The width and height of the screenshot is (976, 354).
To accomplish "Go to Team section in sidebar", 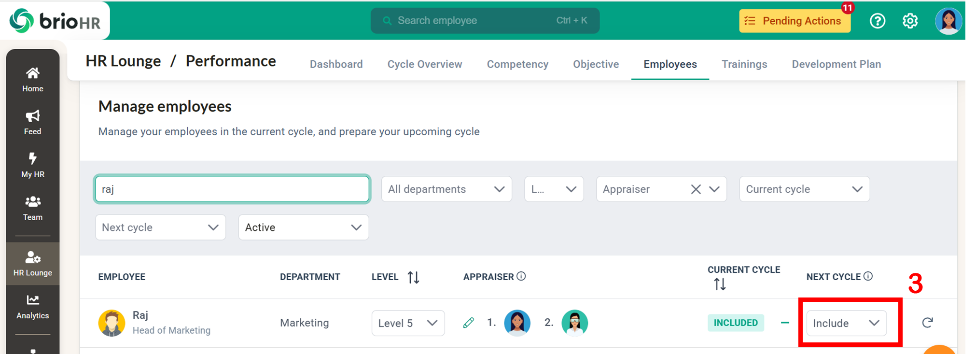I will [32, 208].
